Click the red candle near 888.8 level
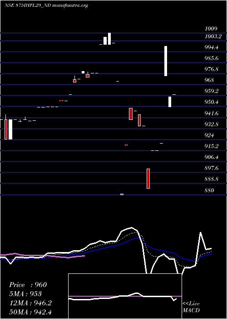 pos(148,179)
